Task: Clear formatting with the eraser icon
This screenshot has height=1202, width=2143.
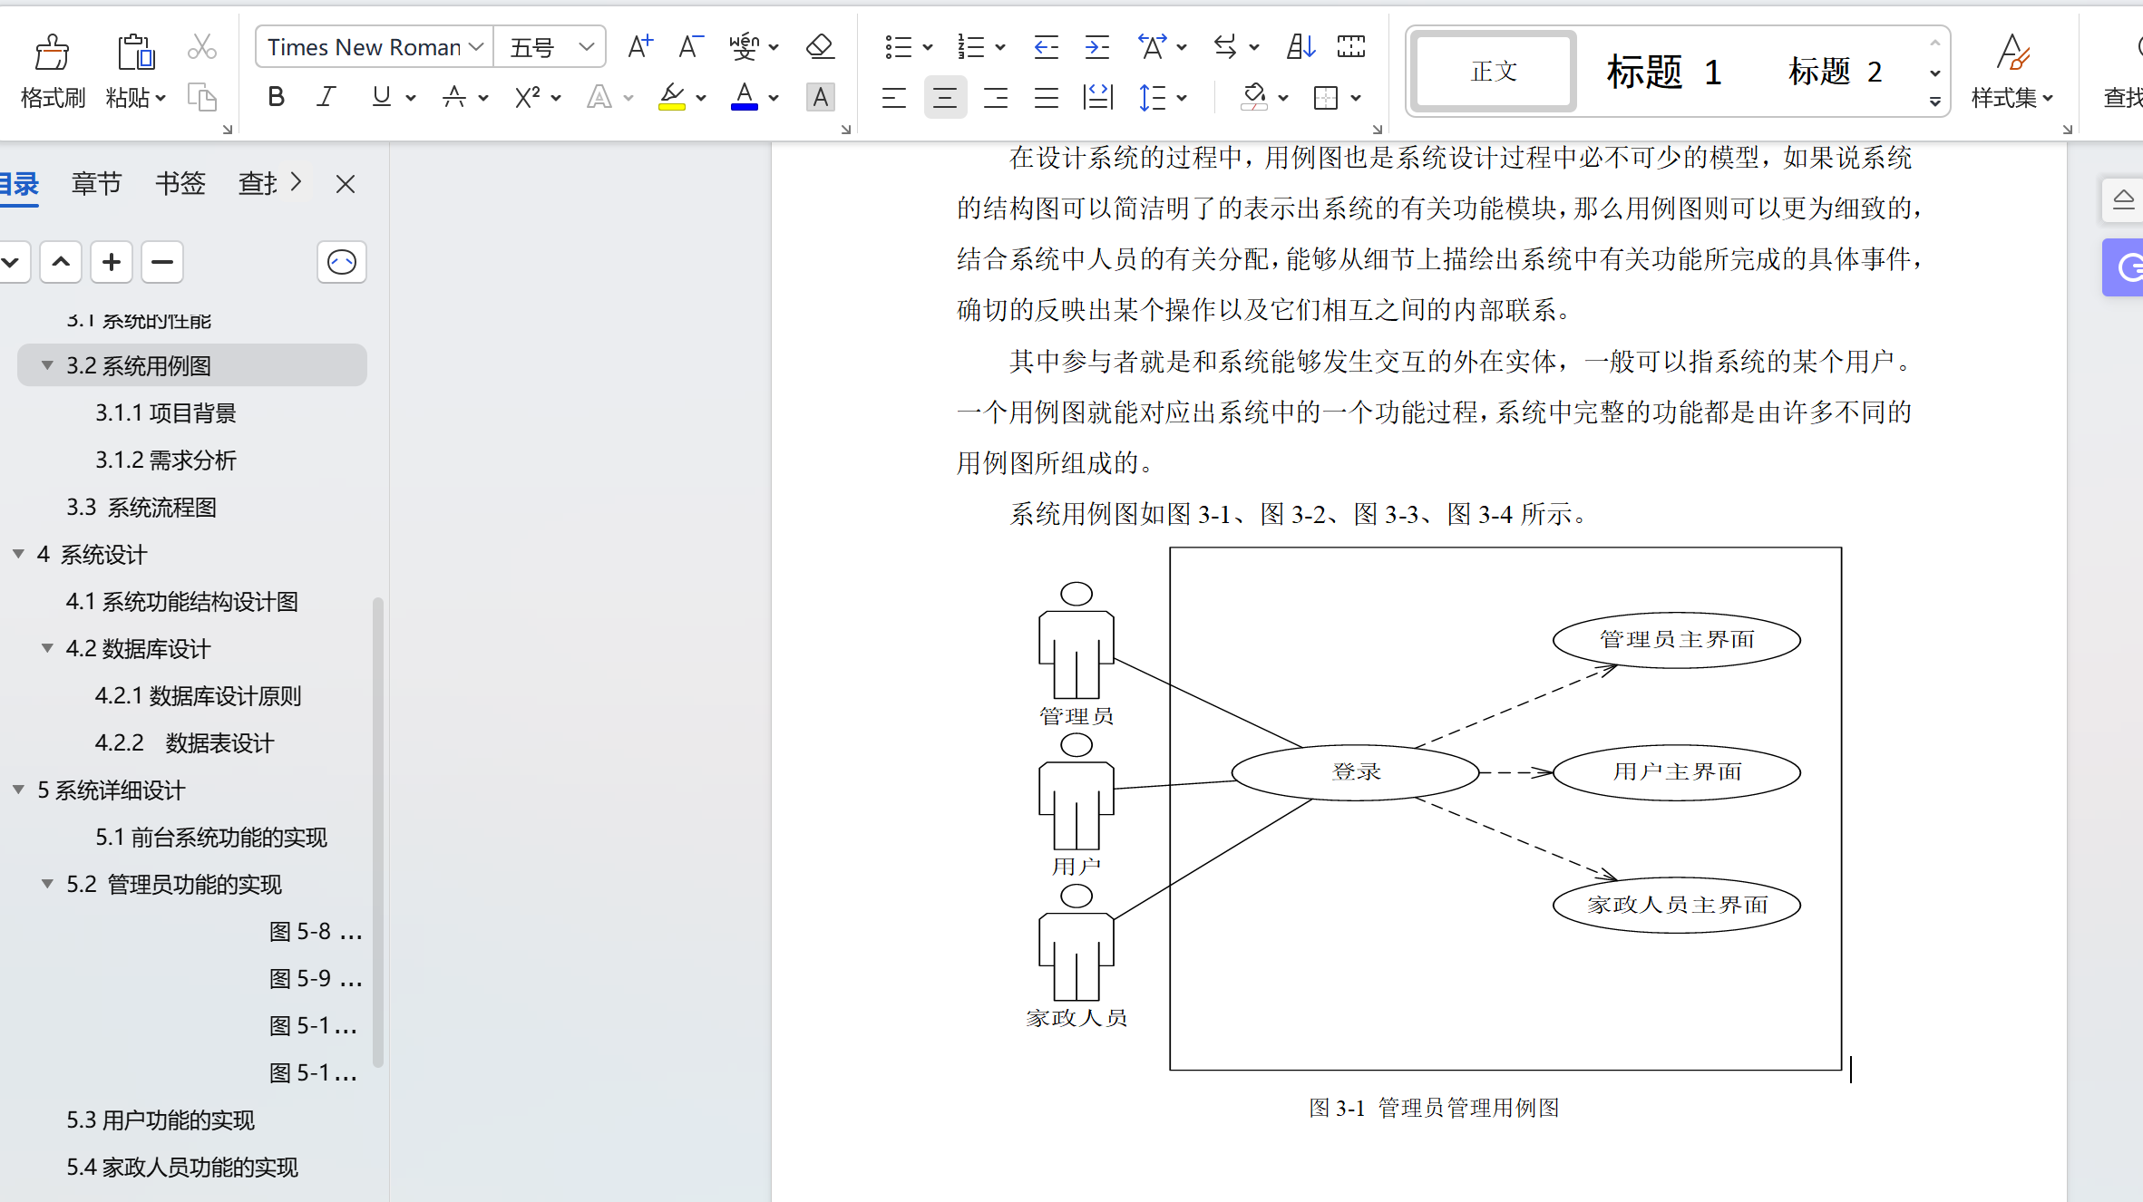Action: pyautogui.click(x=819, y=45)
